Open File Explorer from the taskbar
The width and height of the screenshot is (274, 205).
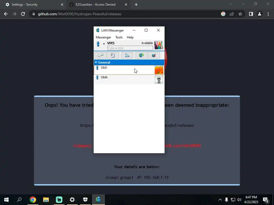46,200
